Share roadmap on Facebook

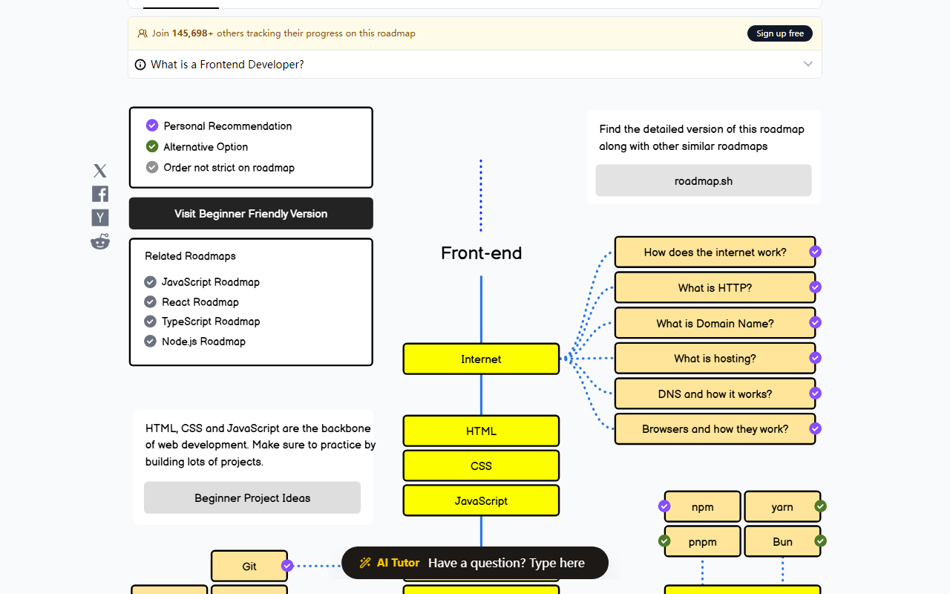coord(100,194)
